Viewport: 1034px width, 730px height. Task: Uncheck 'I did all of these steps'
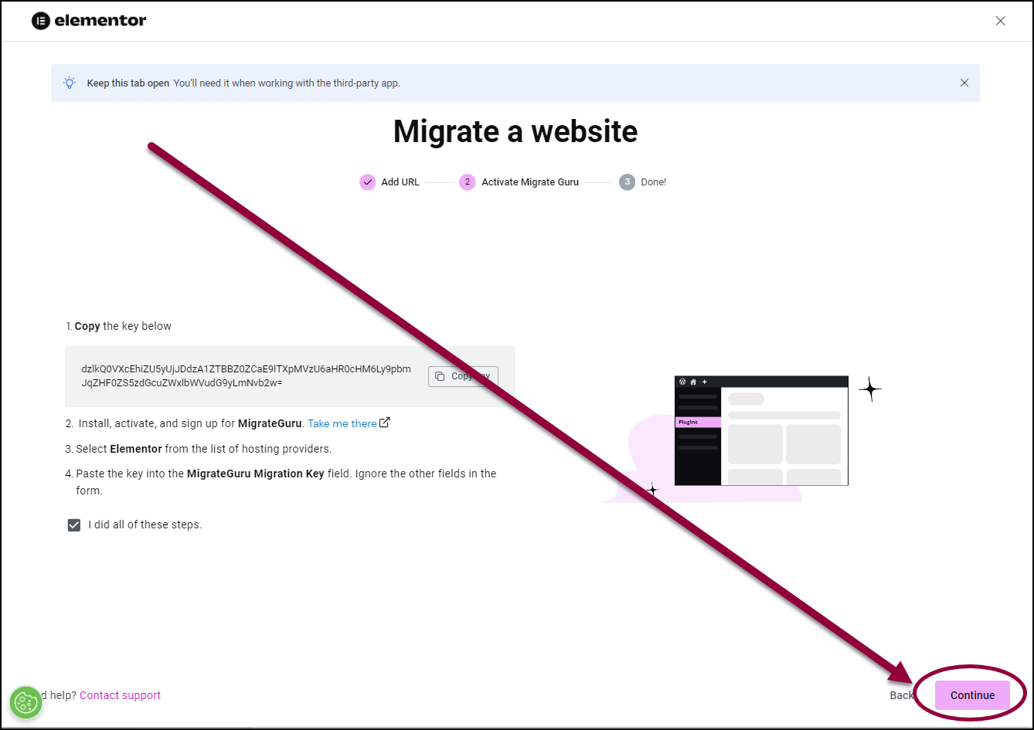pos(74,525)
